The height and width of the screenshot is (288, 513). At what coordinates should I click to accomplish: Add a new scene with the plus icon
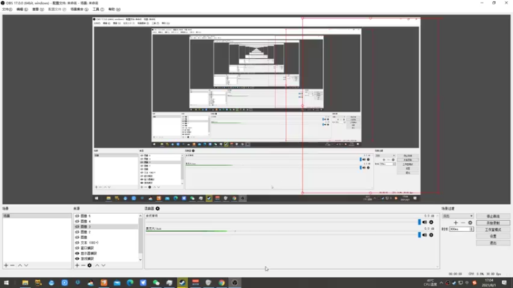point(6,266)
